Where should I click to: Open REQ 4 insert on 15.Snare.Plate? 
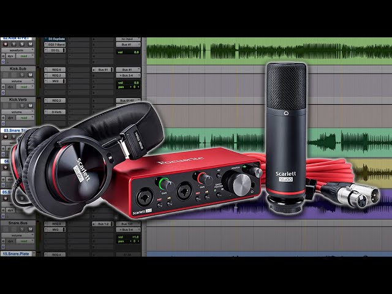(55, 255)
